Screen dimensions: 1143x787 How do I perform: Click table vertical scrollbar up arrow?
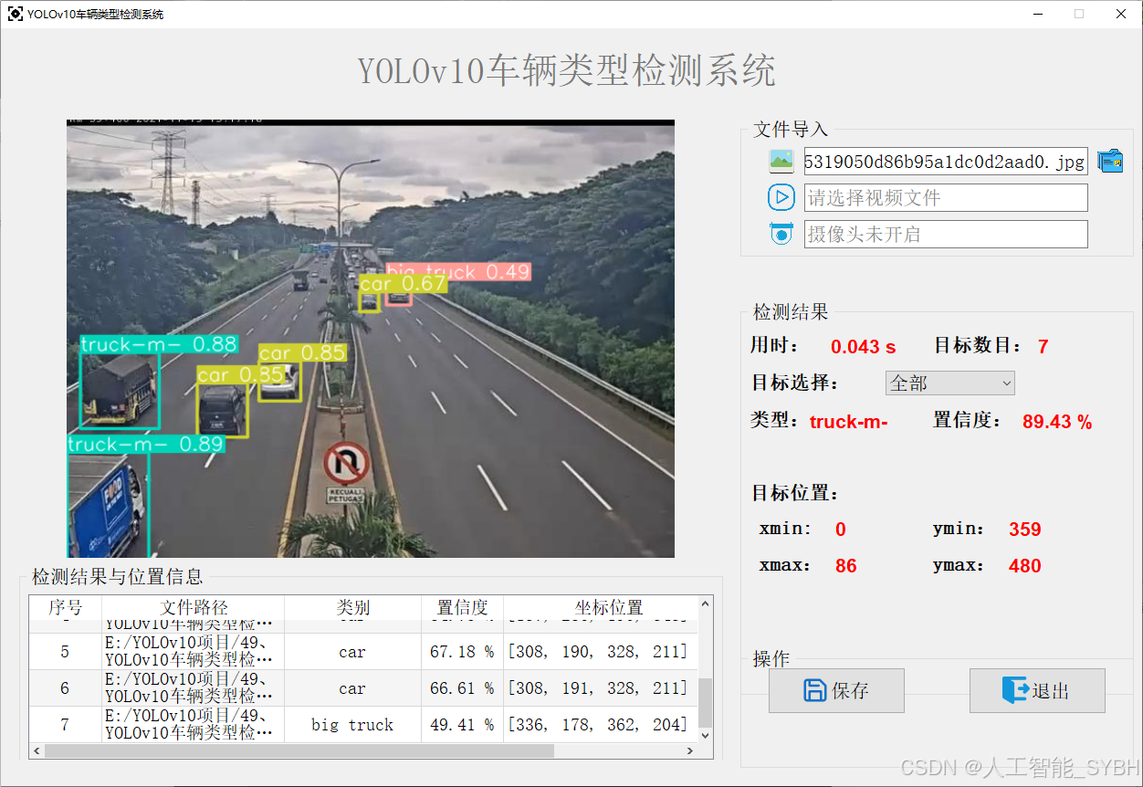(x=705, y=604)
